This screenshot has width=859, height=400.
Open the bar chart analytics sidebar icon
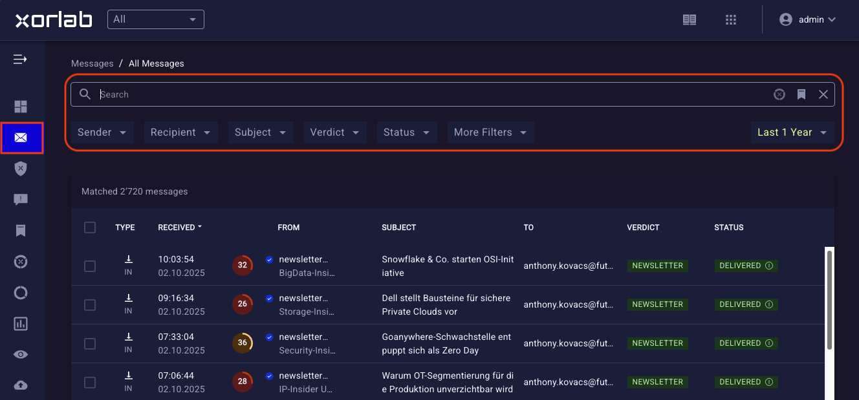[21, 324]
